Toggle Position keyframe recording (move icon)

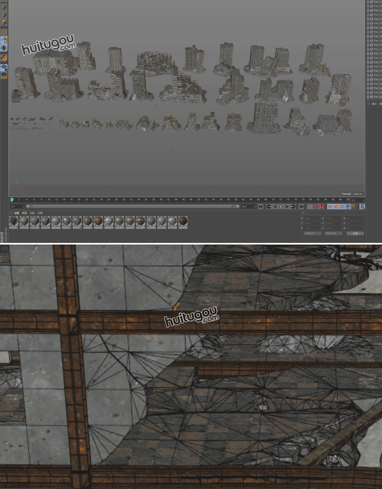point(330,206)
